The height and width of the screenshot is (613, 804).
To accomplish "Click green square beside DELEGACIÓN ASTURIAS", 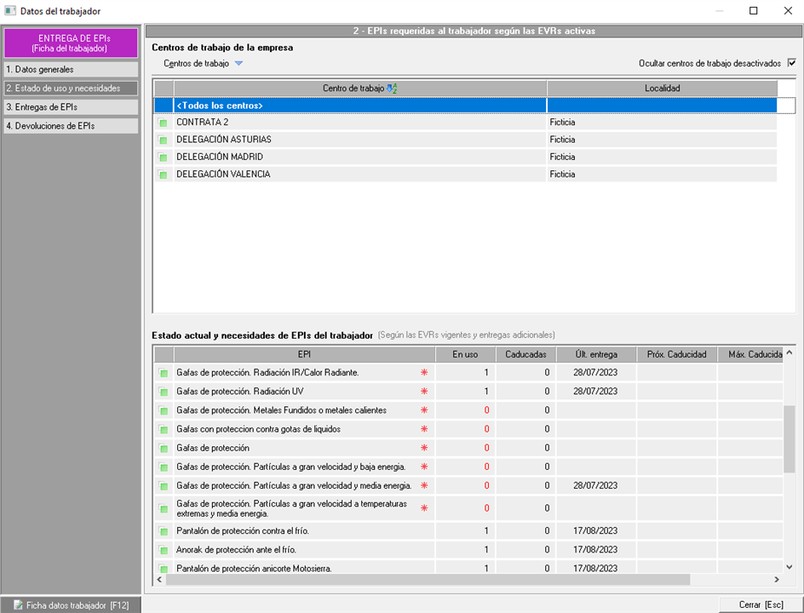I will tap(163, 140).
